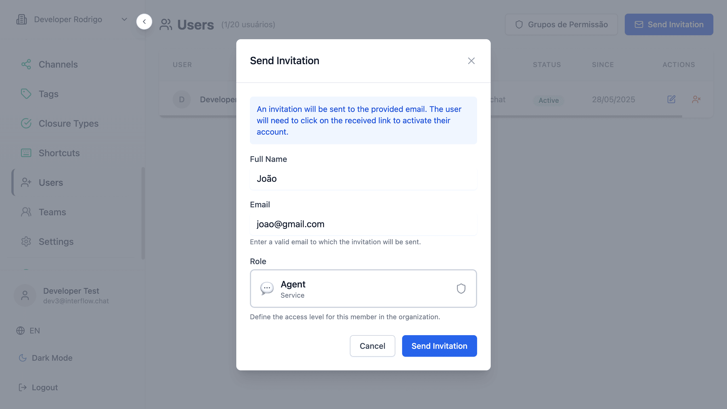727x409 pixels.
Task: Click the edit user pencil icon
Action: pos(671,99)
